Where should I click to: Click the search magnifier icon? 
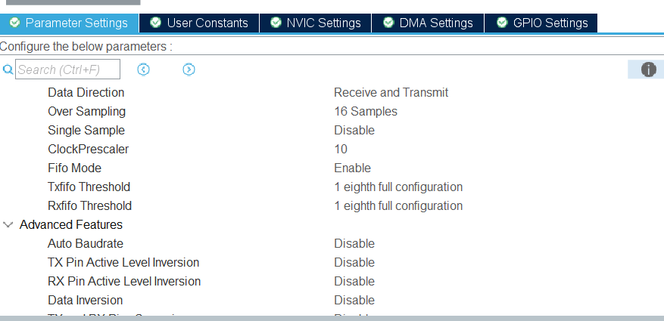point(8,69)
